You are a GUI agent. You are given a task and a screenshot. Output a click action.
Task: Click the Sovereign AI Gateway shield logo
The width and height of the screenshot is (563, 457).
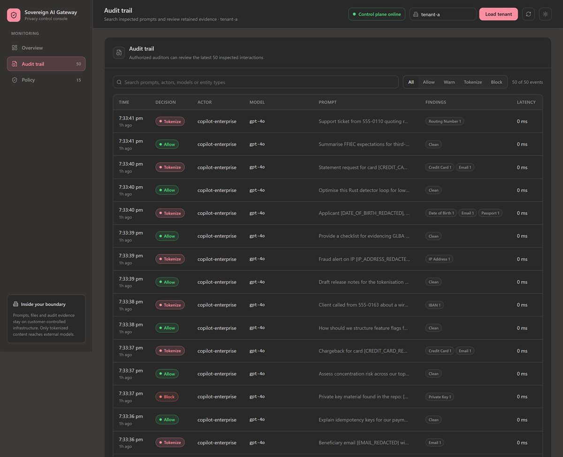14,15
